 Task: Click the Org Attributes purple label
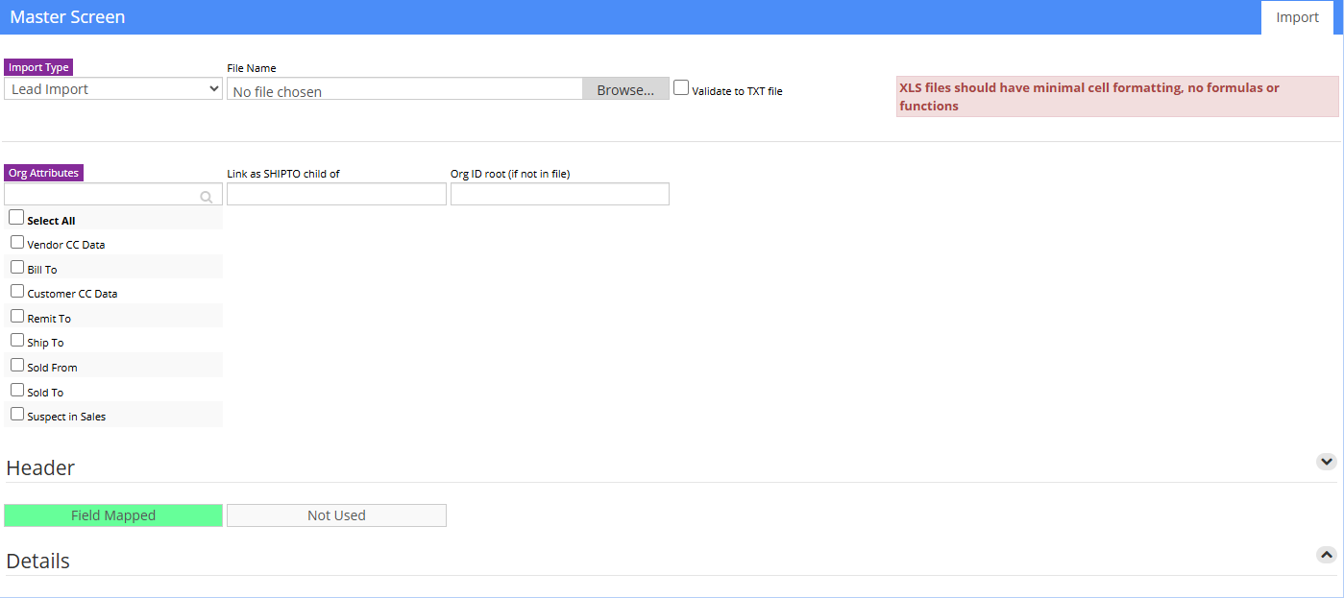tap(43, 173)
